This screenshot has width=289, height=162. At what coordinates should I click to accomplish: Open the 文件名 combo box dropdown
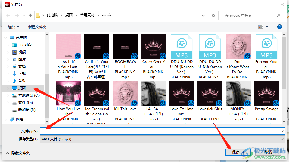282,131
